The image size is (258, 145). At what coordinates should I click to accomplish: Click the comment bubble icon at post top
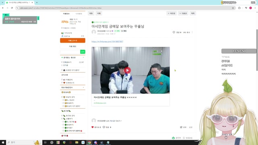(174, 32)
